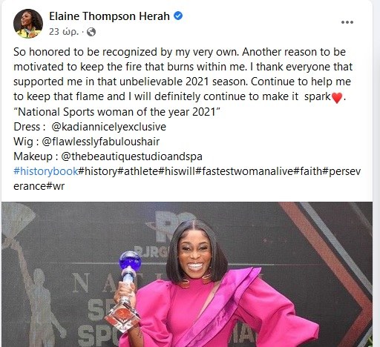380x347 pixels.
Task: Open Elaine Thompson Herah's profile picture
Action: [28, 24]
